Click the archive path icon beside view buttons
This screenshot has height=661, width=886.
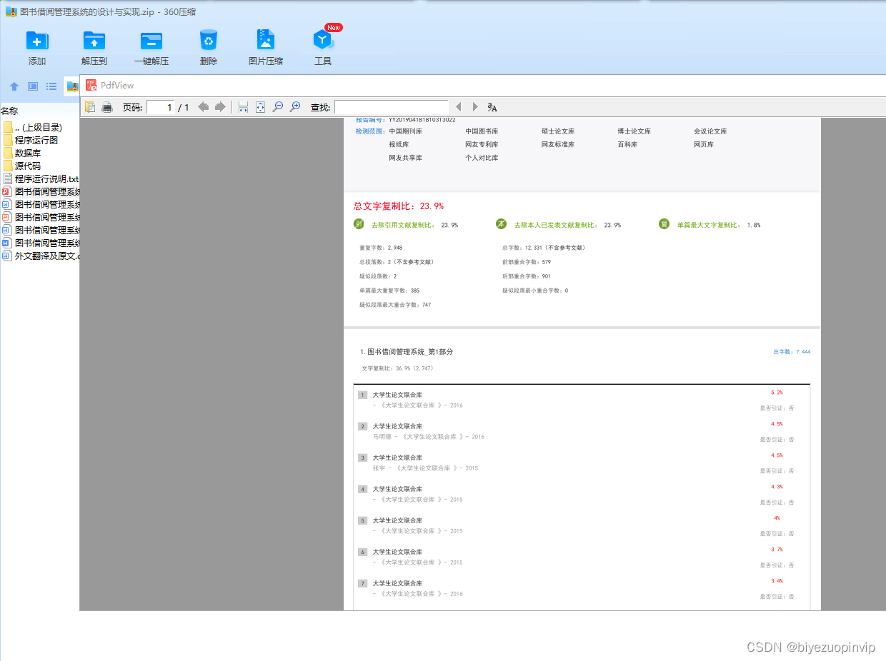72,86
